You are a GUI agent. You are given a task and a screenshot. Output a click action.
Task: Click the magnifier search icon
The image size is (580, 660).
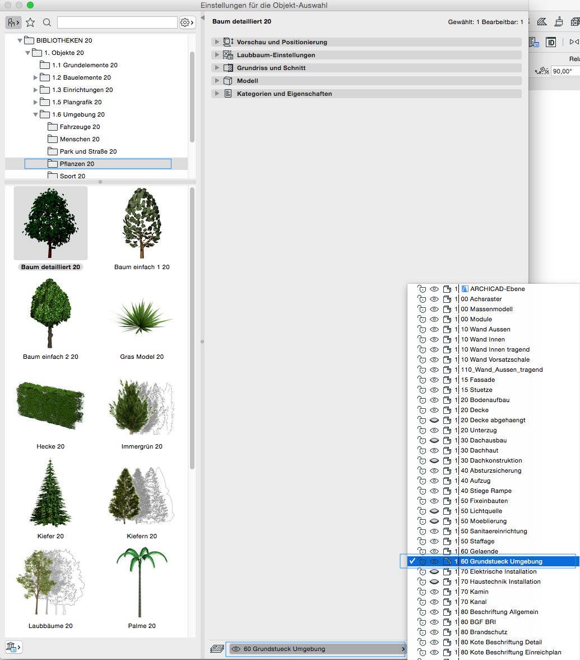coord(47,22)
